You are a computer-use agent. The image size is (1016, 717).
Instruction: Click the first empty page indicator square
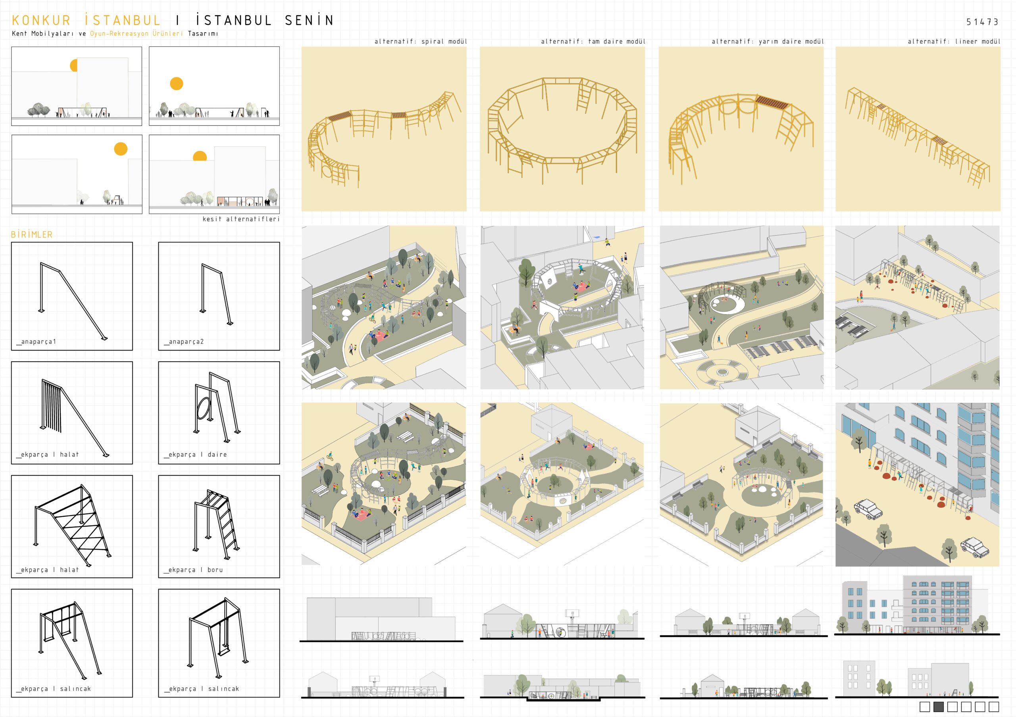[x=924, y=706]
